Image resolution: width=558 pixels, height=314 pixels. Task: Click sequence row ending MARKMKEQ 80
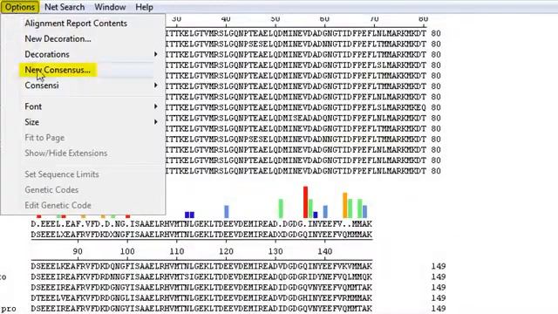tap(303, 107)
